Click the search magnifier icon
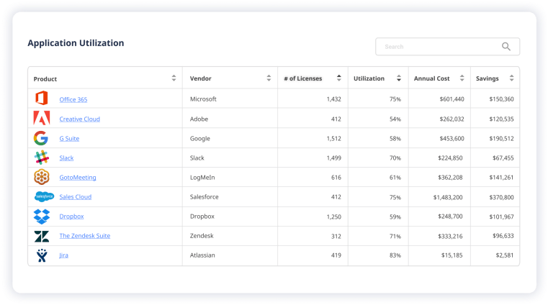 506,47
